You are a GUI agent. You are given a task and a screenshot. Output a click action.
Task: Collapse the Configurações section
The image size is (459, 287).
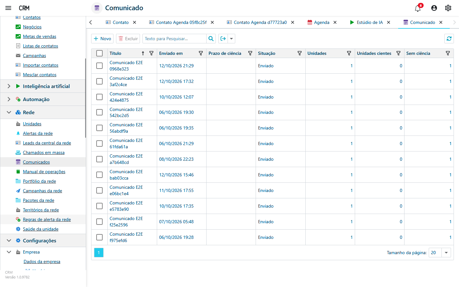tap(9, 240)
